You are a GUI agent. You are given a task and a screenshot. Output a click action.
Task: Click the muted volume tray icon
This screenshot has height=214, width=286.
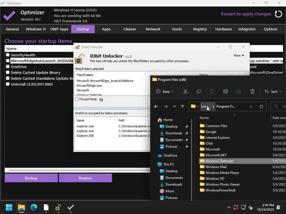click(x=251, y=207)
